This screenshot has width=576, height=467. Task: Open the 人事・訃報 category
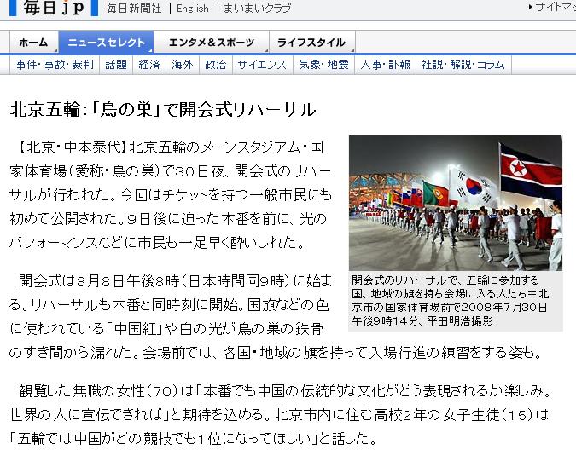[x=385, y=65]
